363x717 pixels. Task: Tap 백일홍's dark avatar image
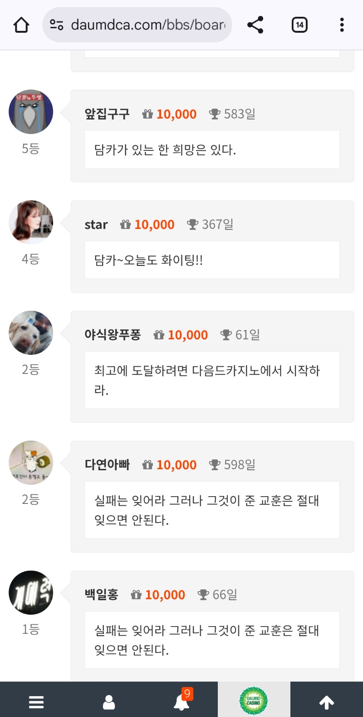(31, 593)
